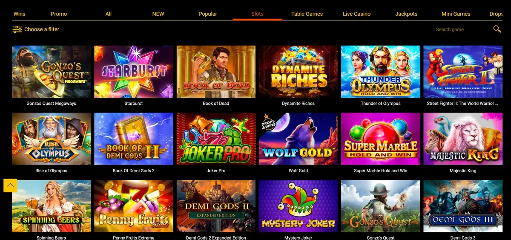Viewport: 511px width, 240px height.
Task: Switch to the Live Casino tab
Action: click(356, 14)
